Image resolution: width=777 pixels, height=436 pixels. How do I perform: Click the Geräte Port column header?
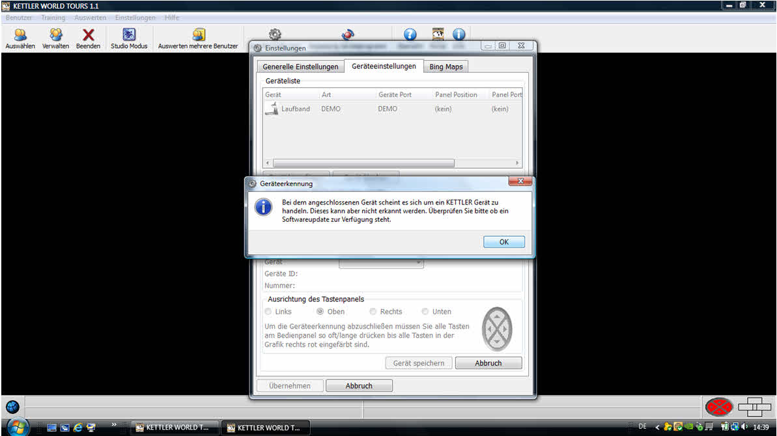(x=404, y=94)
